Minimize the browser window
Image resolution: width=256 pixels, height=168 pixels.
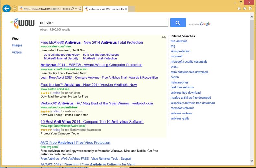235,3
